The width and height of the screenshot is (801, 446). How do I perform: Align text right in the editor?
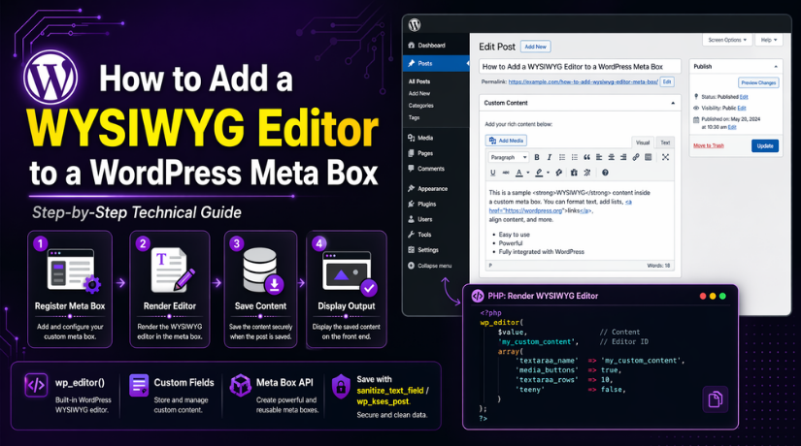point(623,157)
